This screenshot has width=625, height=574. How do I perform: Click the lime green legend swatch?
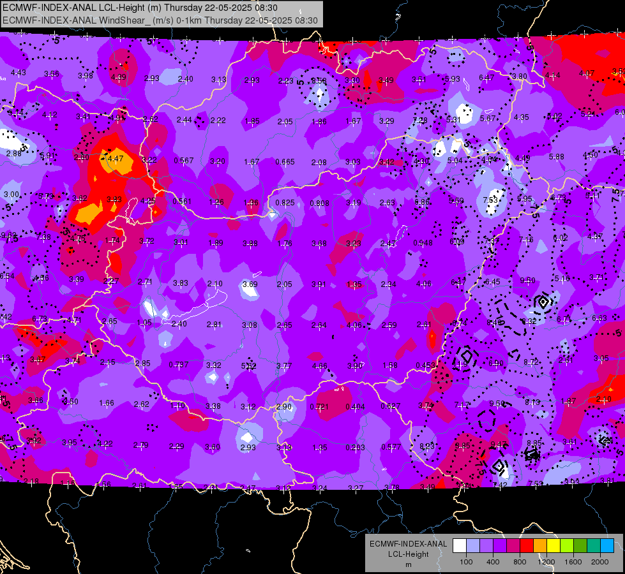click(x=567, y=546)
